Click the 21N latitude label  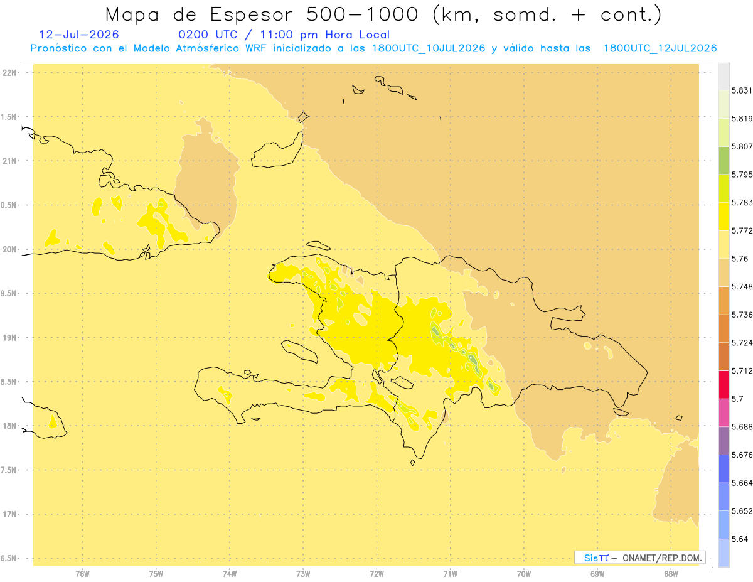coord(9,161)
